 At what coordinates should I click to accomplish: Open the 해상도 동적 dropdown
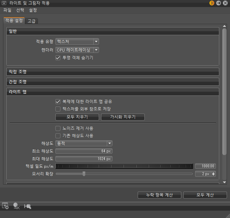pyautogui.click(x=84, y=143)
